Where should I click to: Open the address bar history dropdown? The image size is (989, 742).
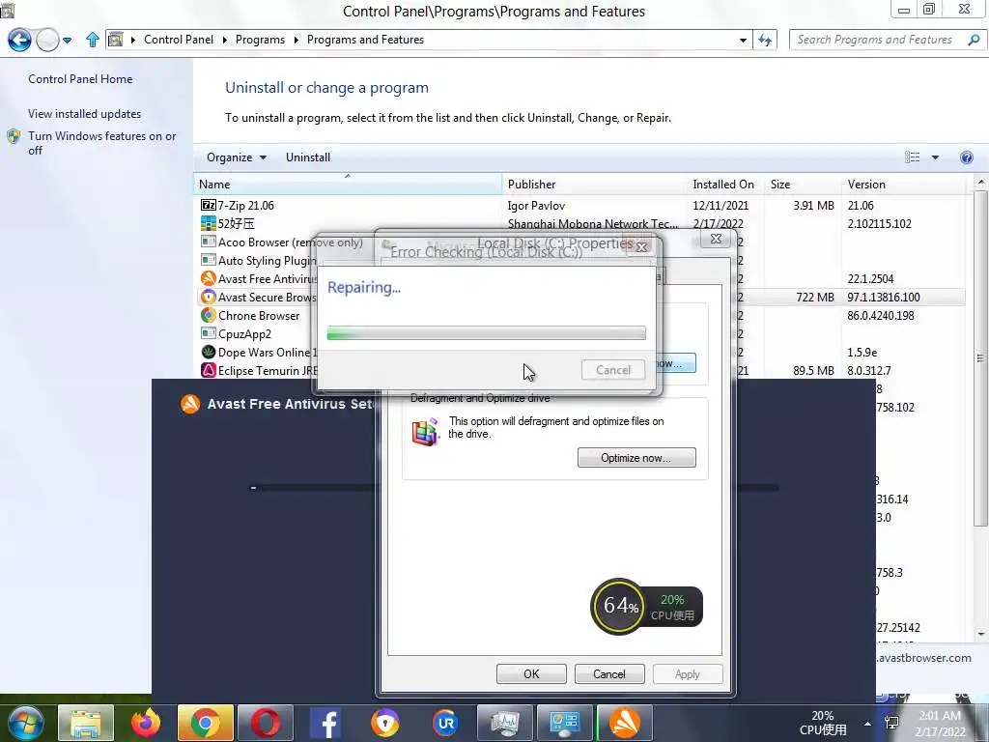point(743,40)
